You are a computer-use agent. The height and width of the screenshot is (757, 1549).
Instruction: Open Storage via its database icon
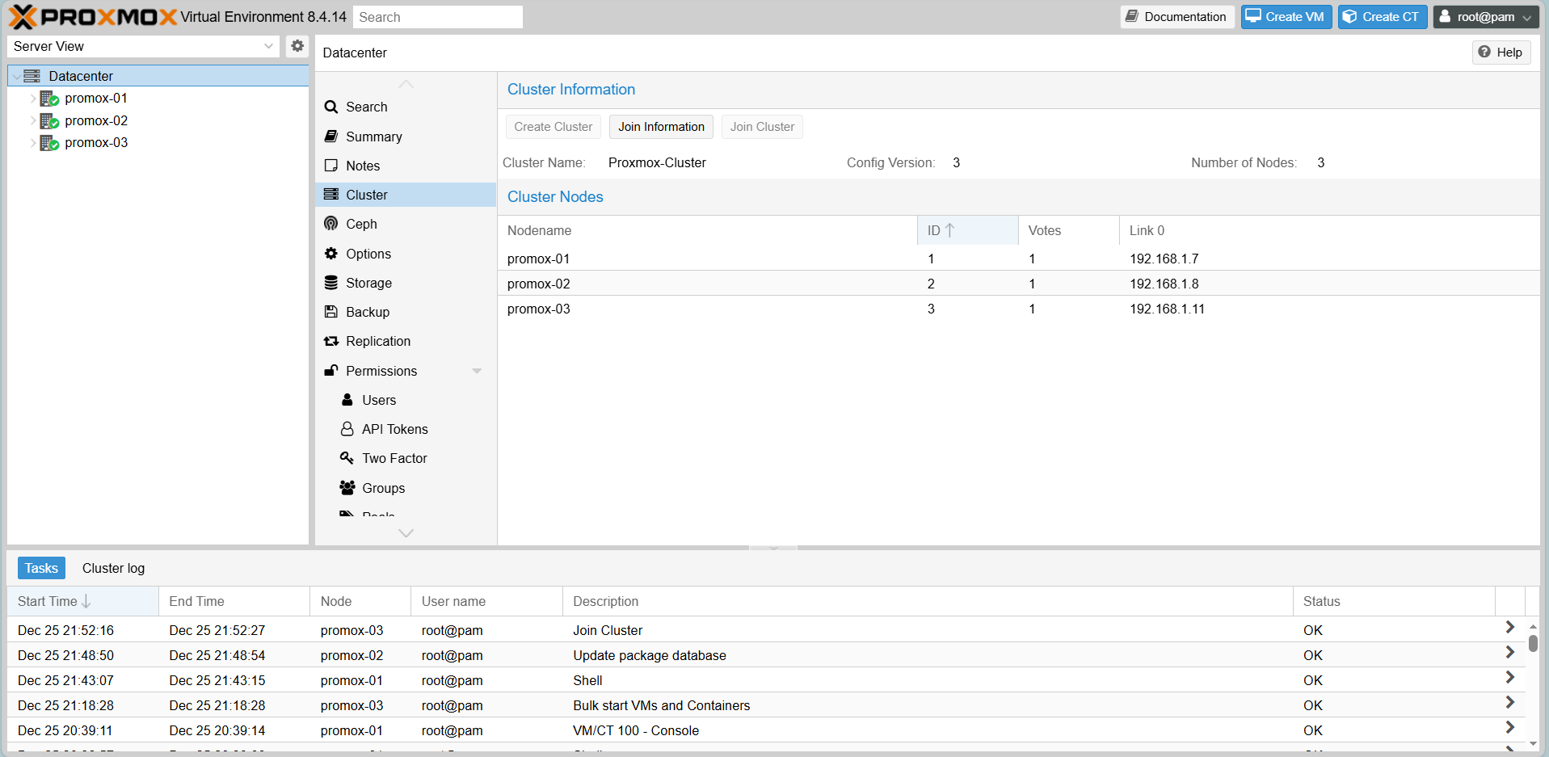coord(330,283)
